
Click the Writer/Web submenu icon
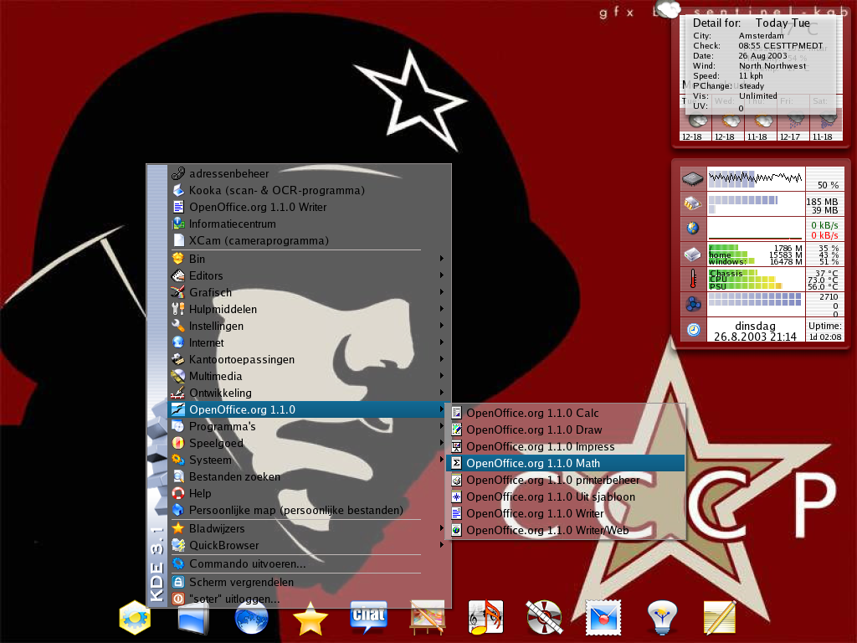(456, 530)
